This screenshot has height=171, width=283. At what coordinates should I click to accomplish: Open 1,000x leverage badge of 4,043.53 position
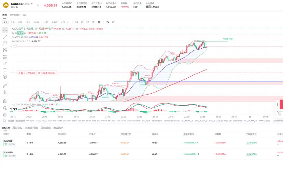(12, 156)
